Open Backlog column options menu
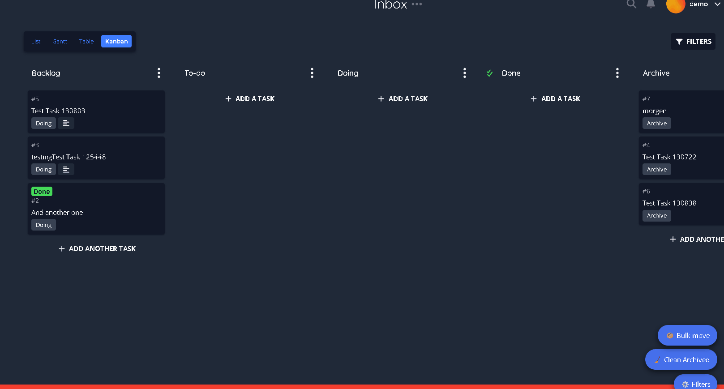The height and width of the screenshot is (389, 724). click(159, 73)
